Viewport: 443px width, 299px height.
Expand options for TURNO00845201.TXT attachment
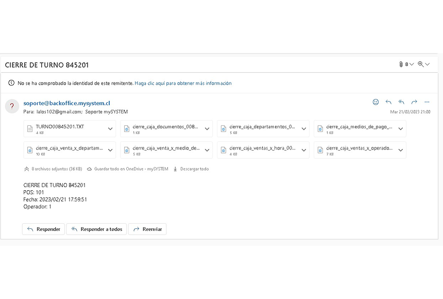click(x=110, y=129)
